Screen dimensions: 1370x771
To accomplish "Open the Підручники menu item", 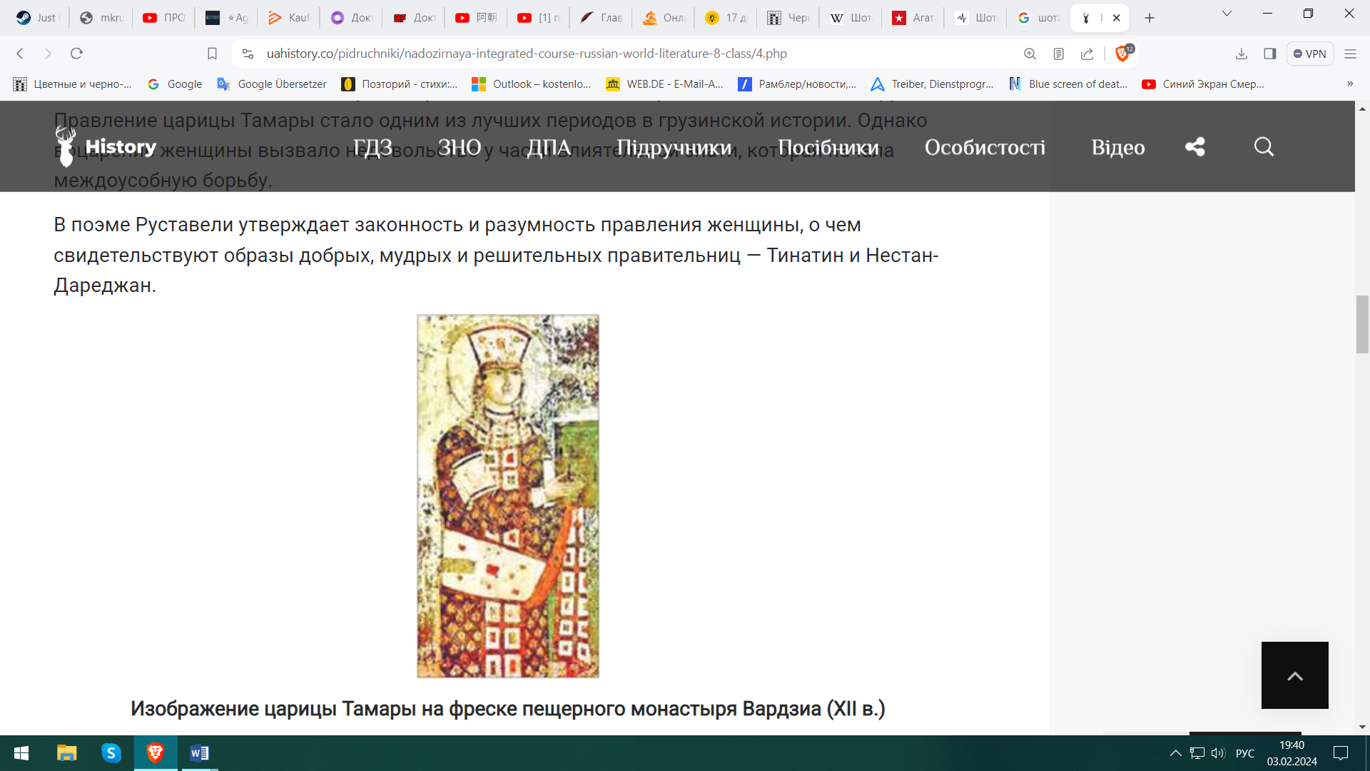I will click(x=674, y=147).
